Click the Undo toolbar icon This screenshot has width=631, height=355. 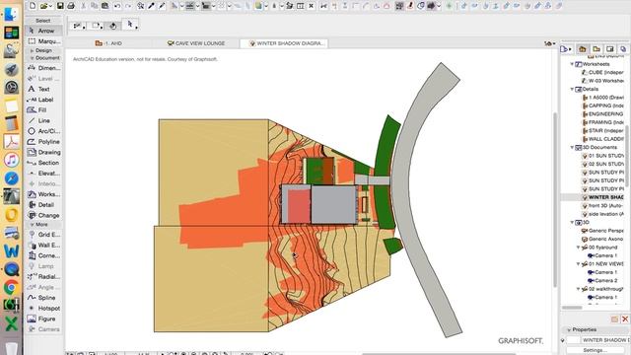pyautogui.click(x=117, y=6)
